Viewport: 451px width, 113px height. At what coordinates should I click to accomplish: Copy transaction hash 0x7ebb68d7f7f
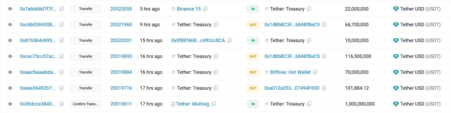[x=62, y=9]
